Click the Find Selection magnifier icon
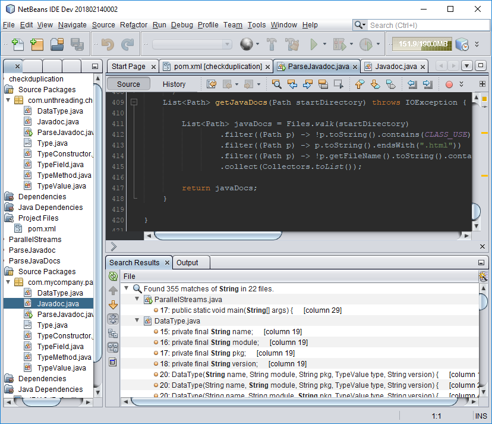Viewport: 492px width, 424px height. pyautogui.click(x=276, y=84)
